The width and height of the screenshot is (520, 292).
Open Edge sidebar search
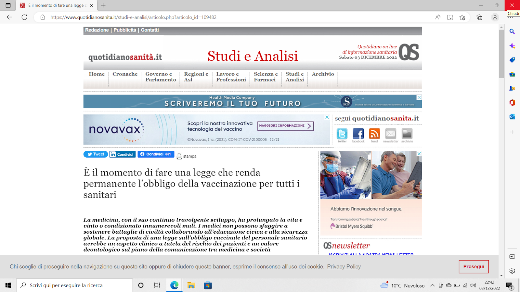[512, 31]
